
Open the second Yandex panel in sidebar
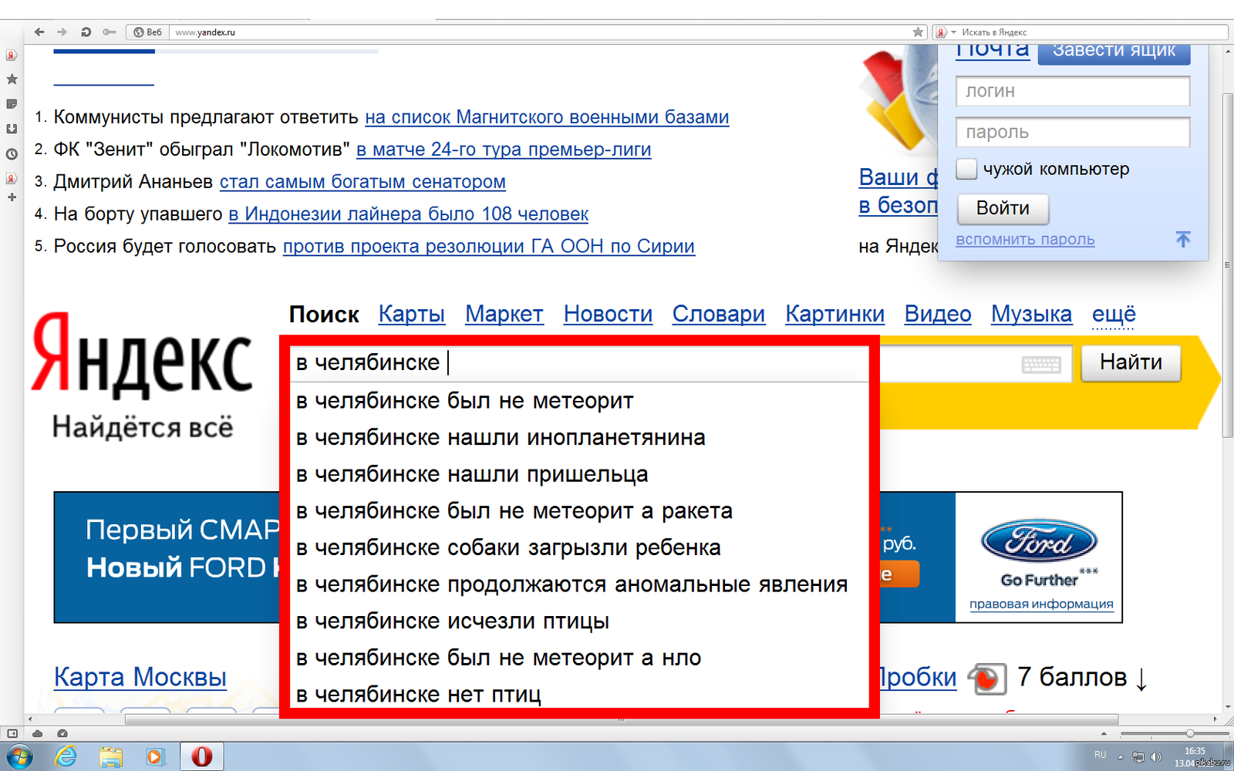12,178
